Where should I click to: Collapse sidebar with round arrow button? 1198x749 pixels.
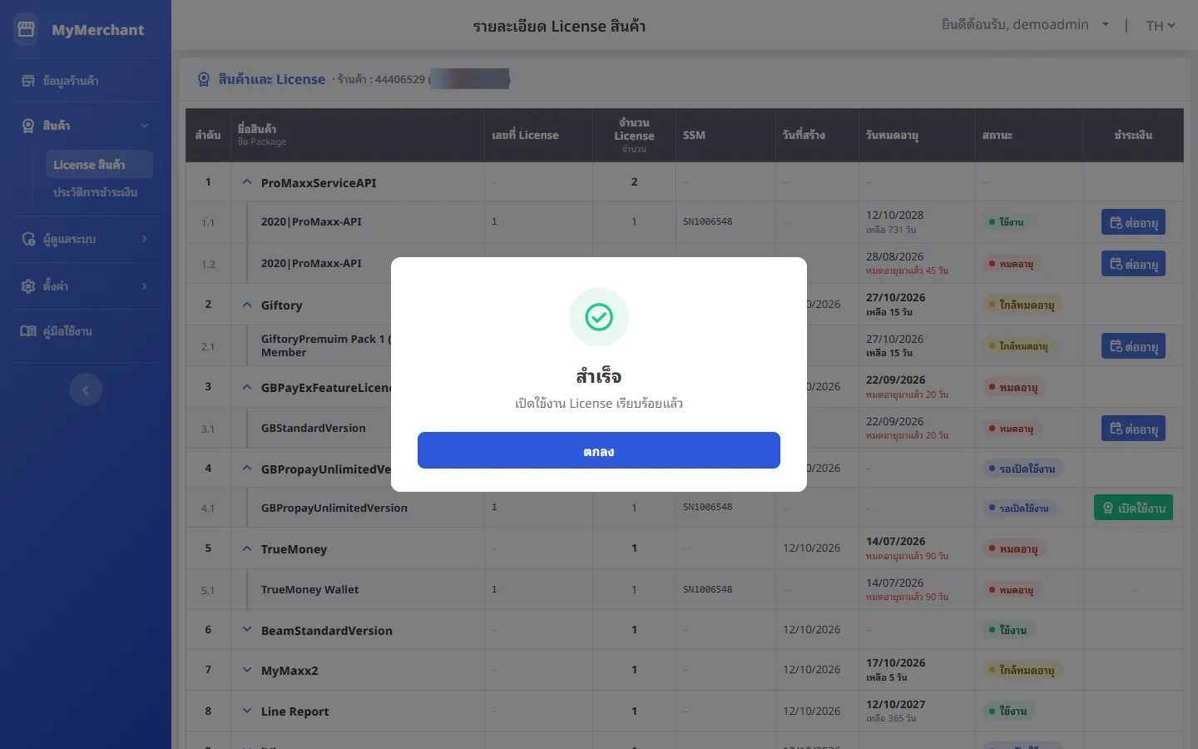click(86, 389)
